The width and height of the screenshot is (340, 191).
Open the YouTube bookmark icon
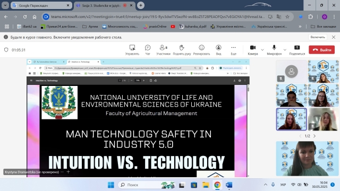[x=173, y=27]
